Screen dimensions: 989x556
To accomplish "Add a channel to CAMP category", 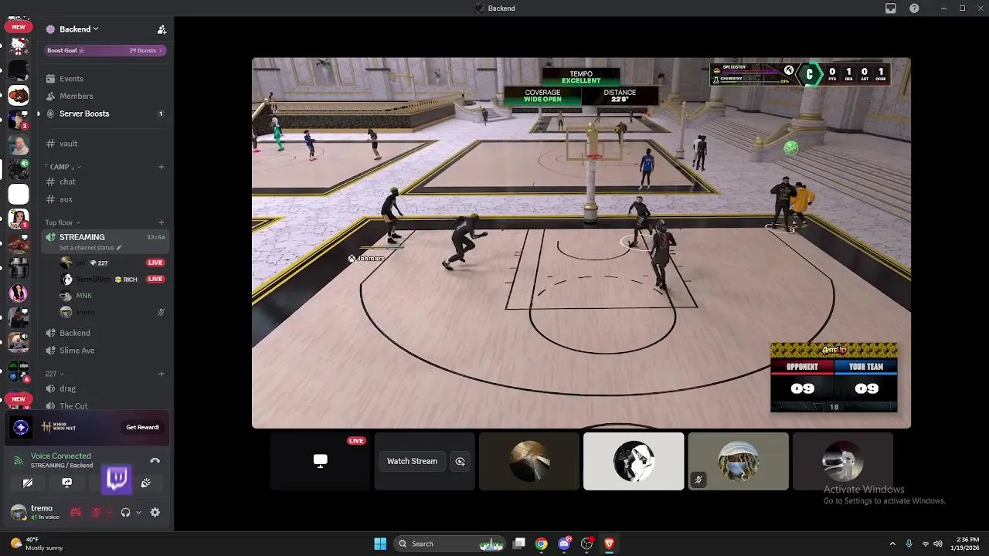I will coord(161,167).
